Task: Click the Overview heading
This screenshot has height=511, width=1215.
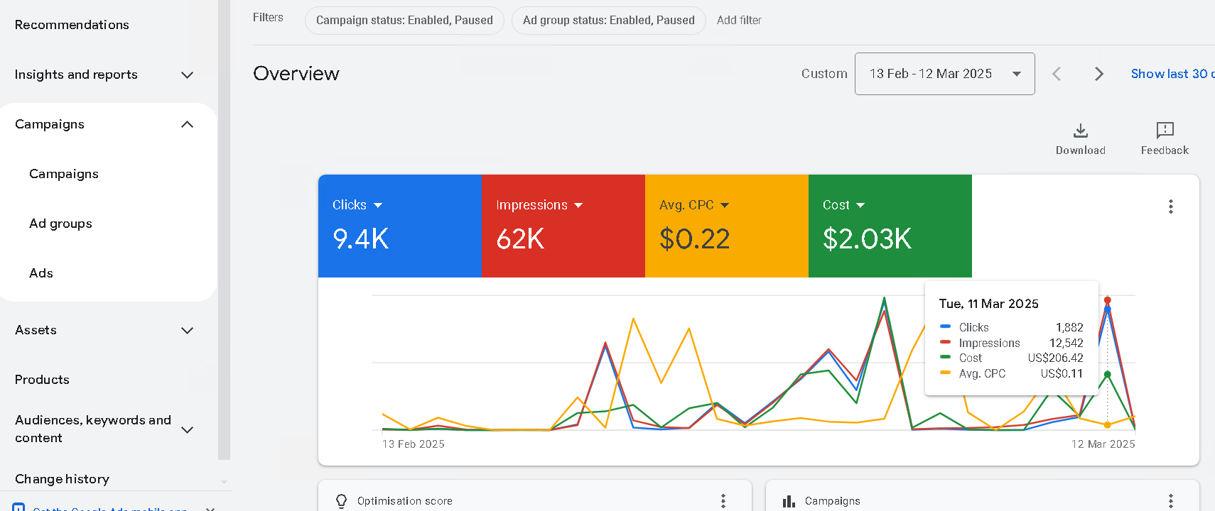Action: [x=296, y=74]
